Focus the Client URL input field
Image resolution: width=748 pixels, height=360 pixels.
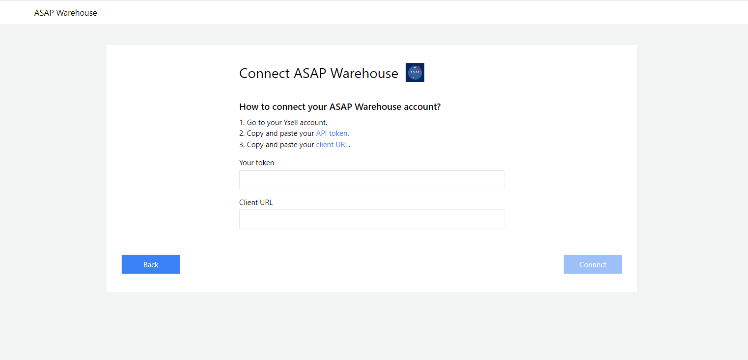coord(372,219)
